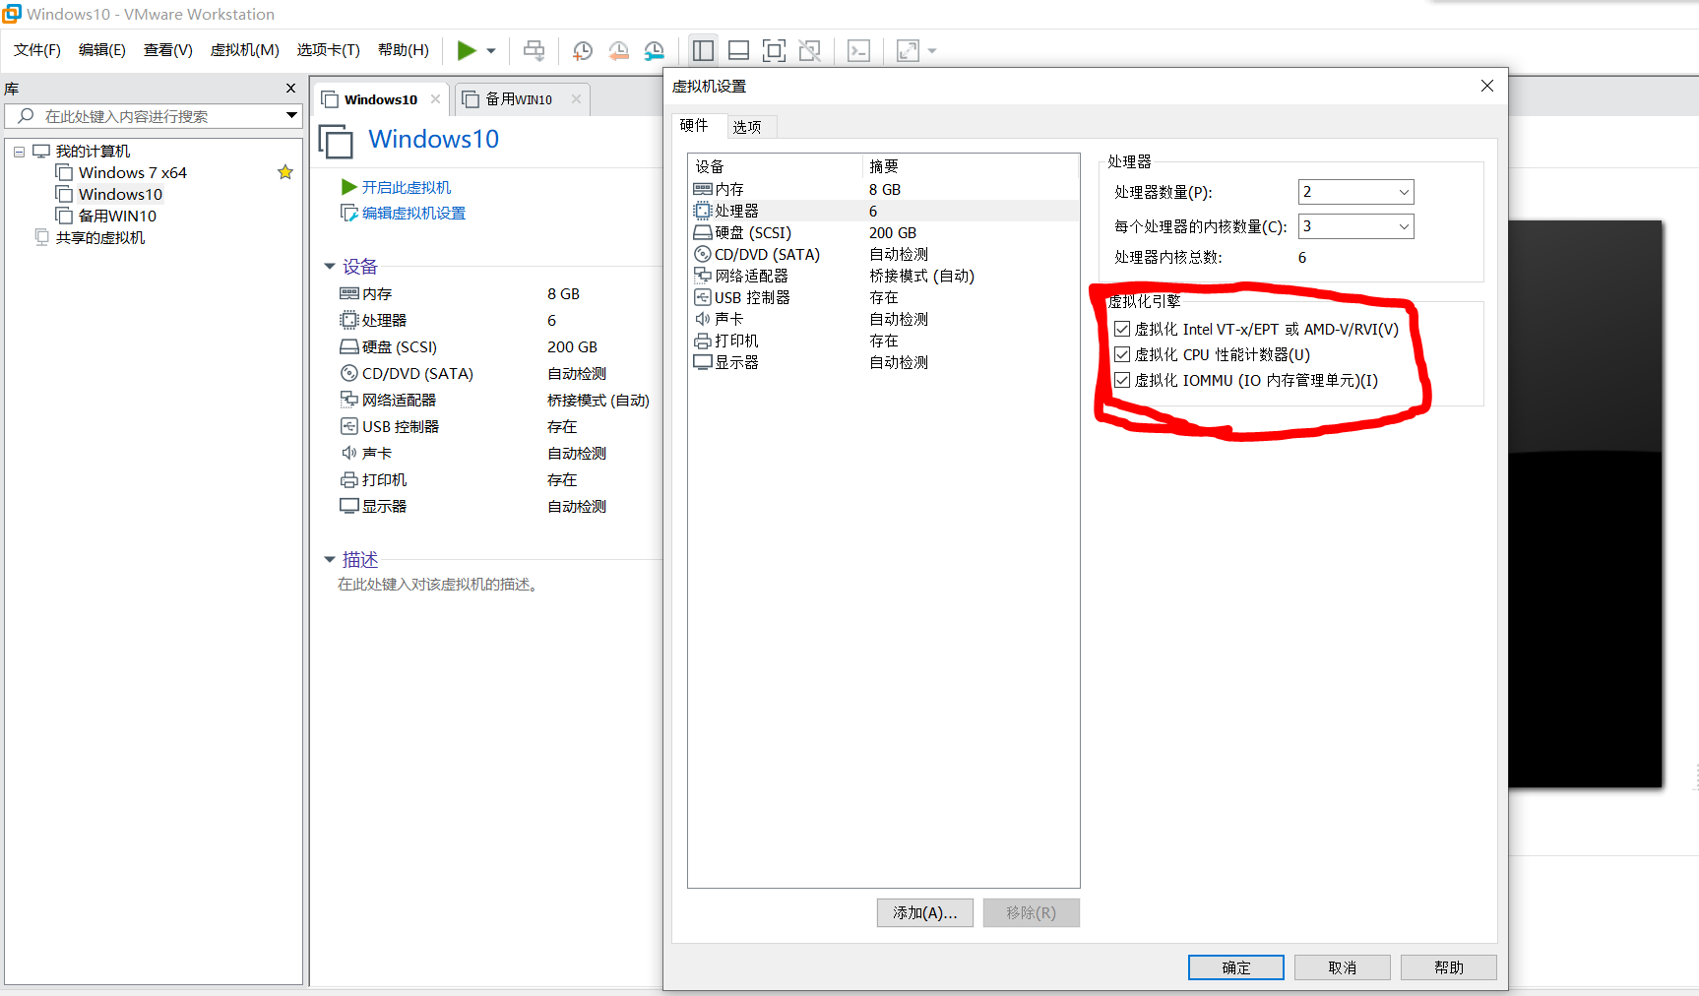Open the 虚拟机(M) menu
Screen dimensions: 1699x996
245,50
